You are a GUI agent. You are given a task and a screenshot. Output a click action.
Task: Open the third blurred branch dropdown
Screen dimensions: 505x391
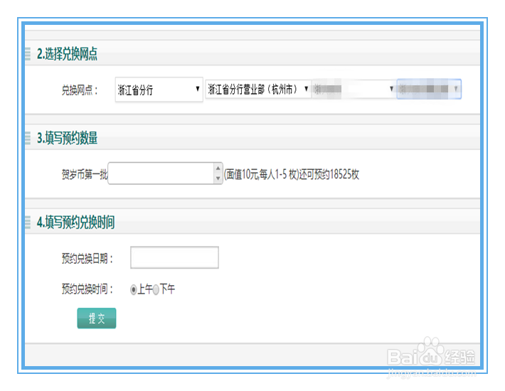(x=353, y=89)
